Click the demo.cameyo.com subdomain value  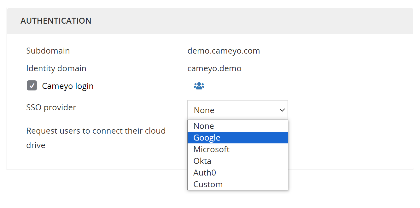(x=224, y=51)
